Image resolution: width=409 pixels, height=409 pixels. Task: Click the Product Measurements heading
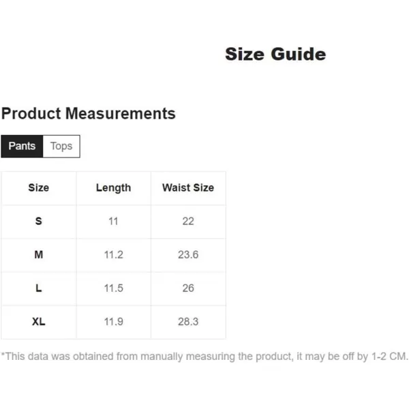click(89, 113)
